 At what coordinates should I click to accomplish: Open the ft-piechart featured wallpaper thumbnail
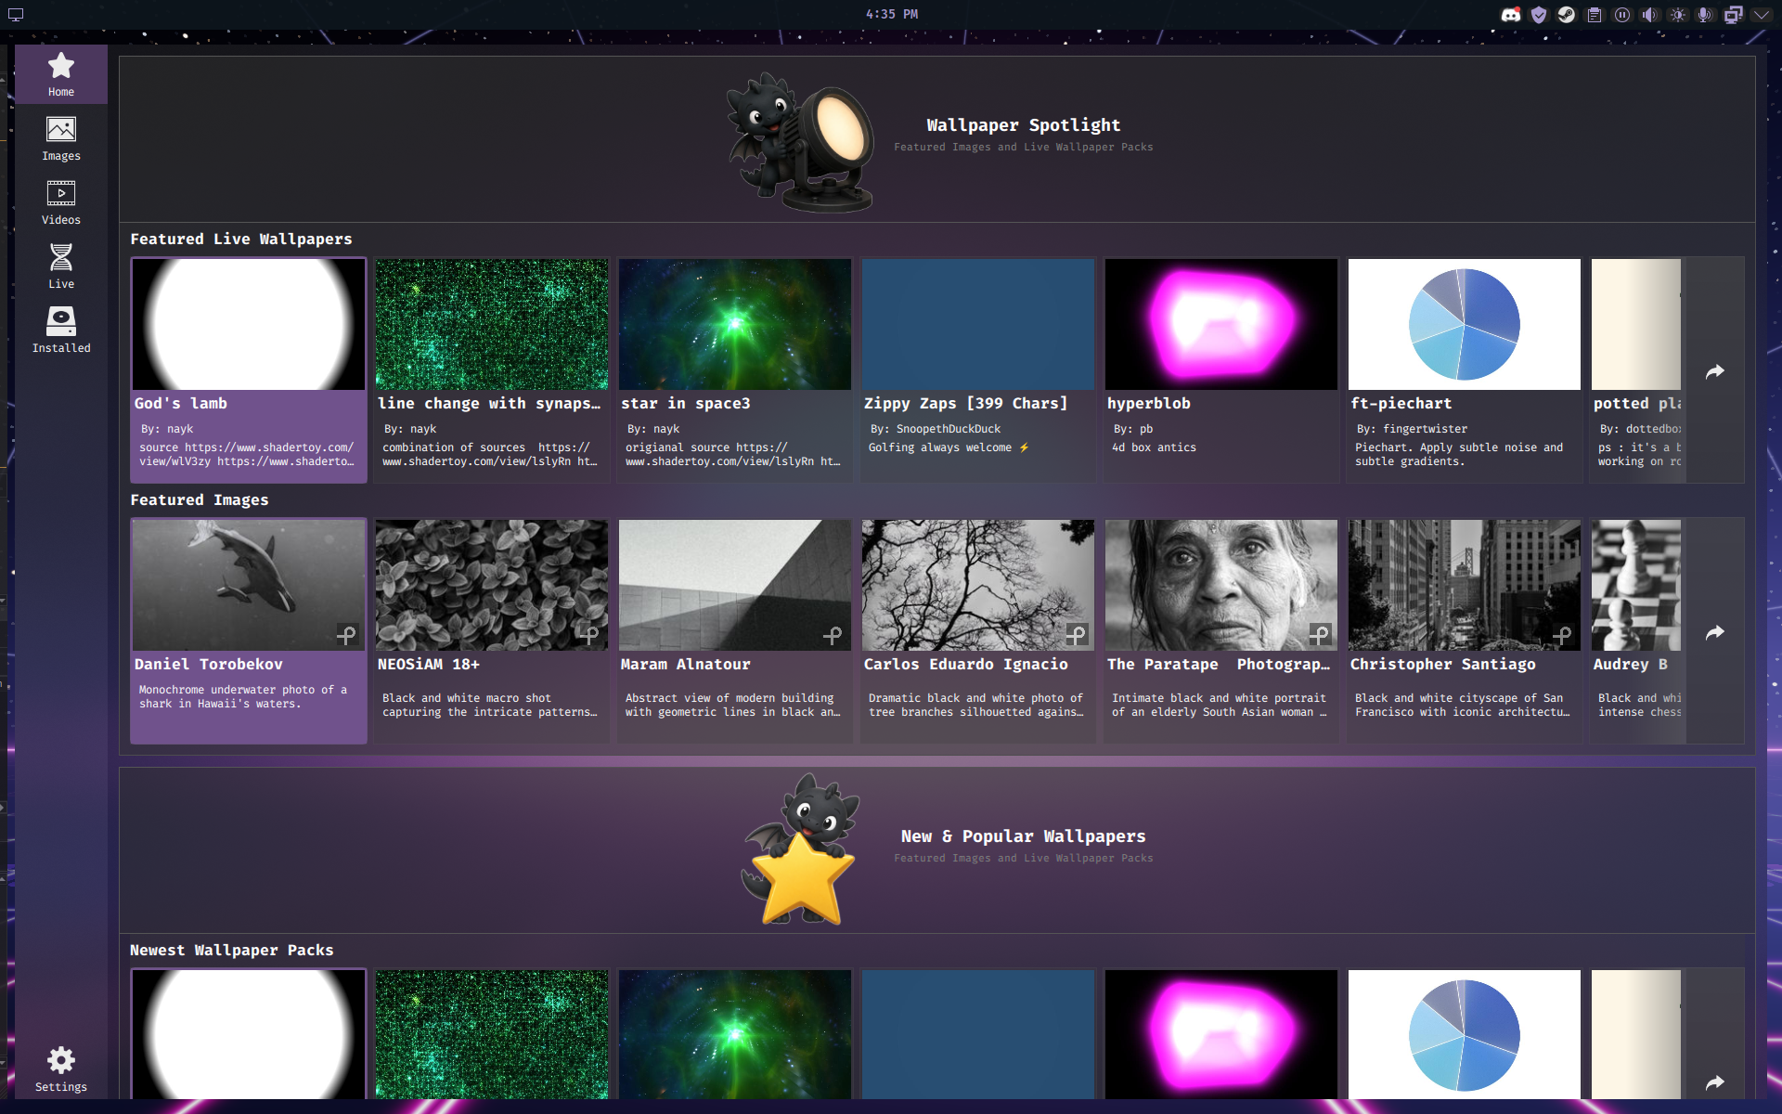1465,324
